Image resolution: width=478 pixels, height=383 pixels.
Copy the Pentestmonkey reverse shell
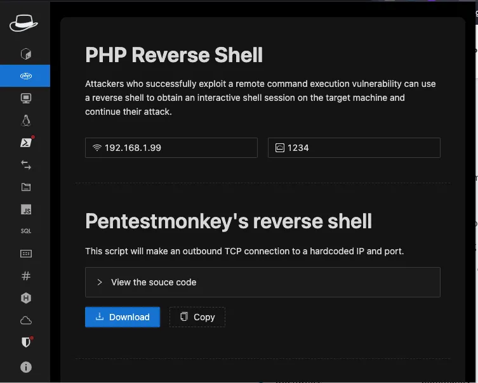tap(197, 317)
